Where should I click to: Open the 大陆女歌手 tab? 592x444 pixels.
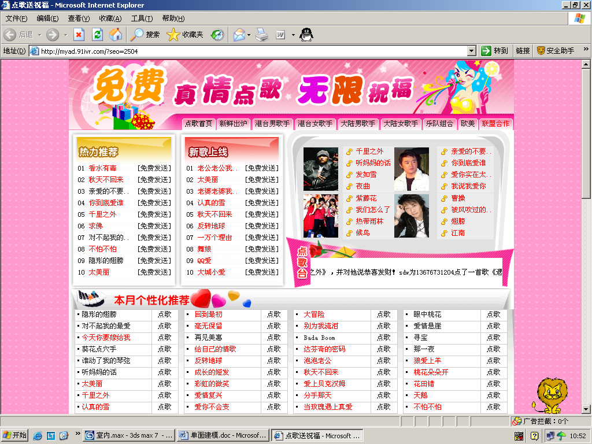[401, 124]
